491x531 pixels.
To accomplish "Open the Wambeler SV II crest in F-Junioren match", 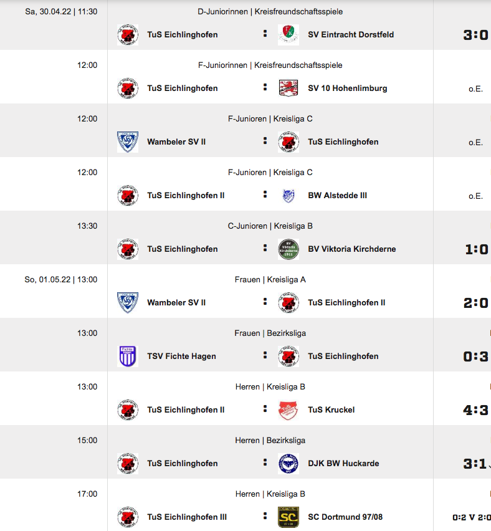I will (128, 142).
